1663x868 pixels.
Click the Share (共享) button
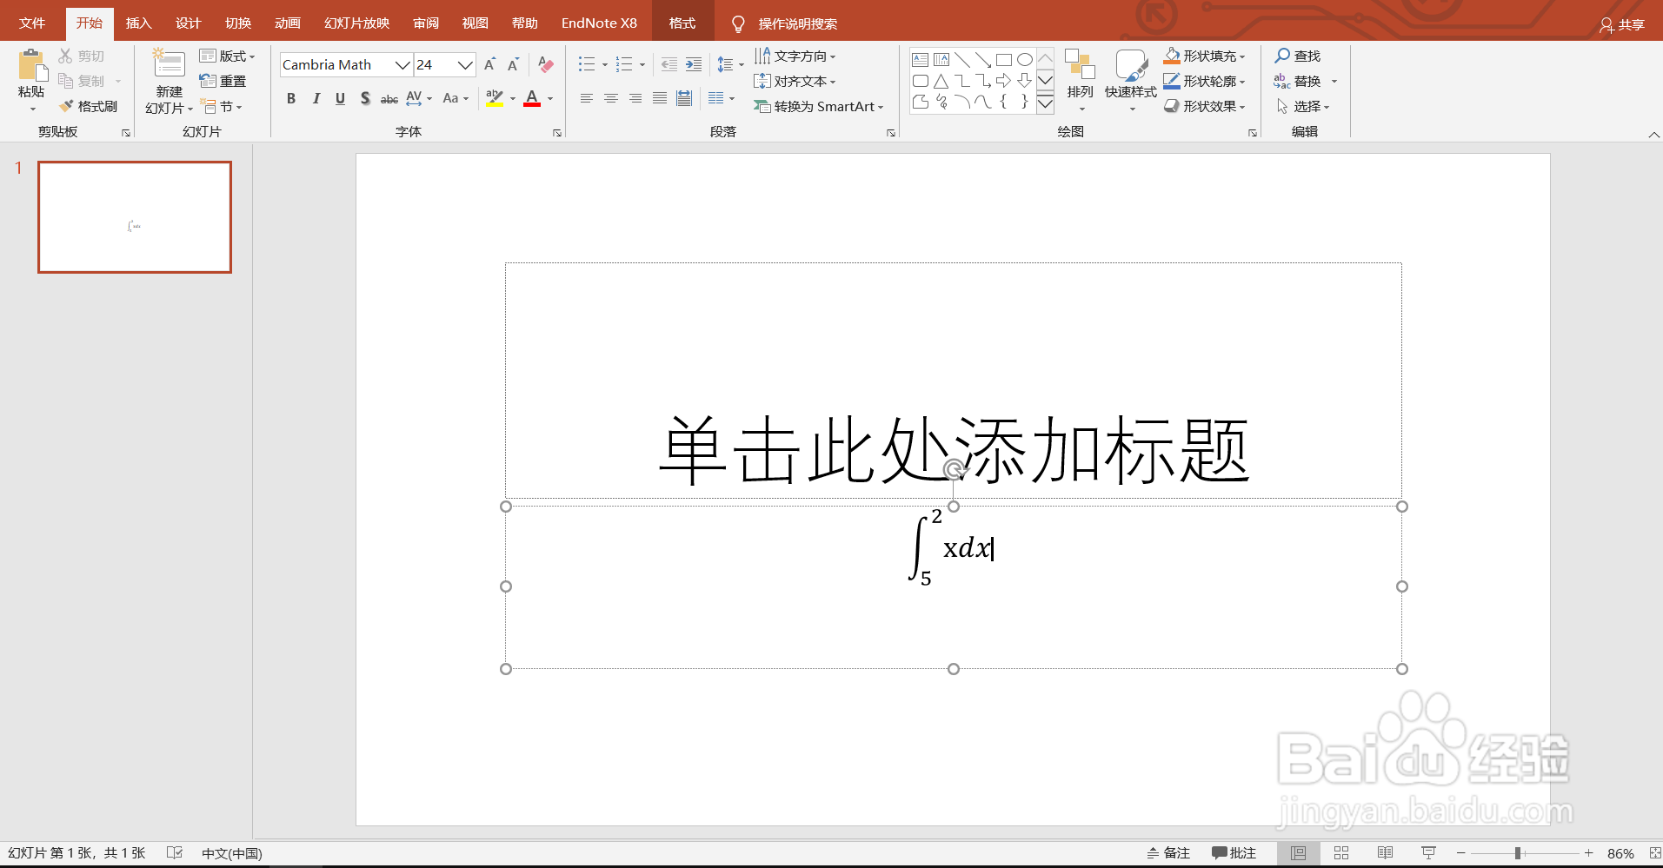coord(1622,24)
